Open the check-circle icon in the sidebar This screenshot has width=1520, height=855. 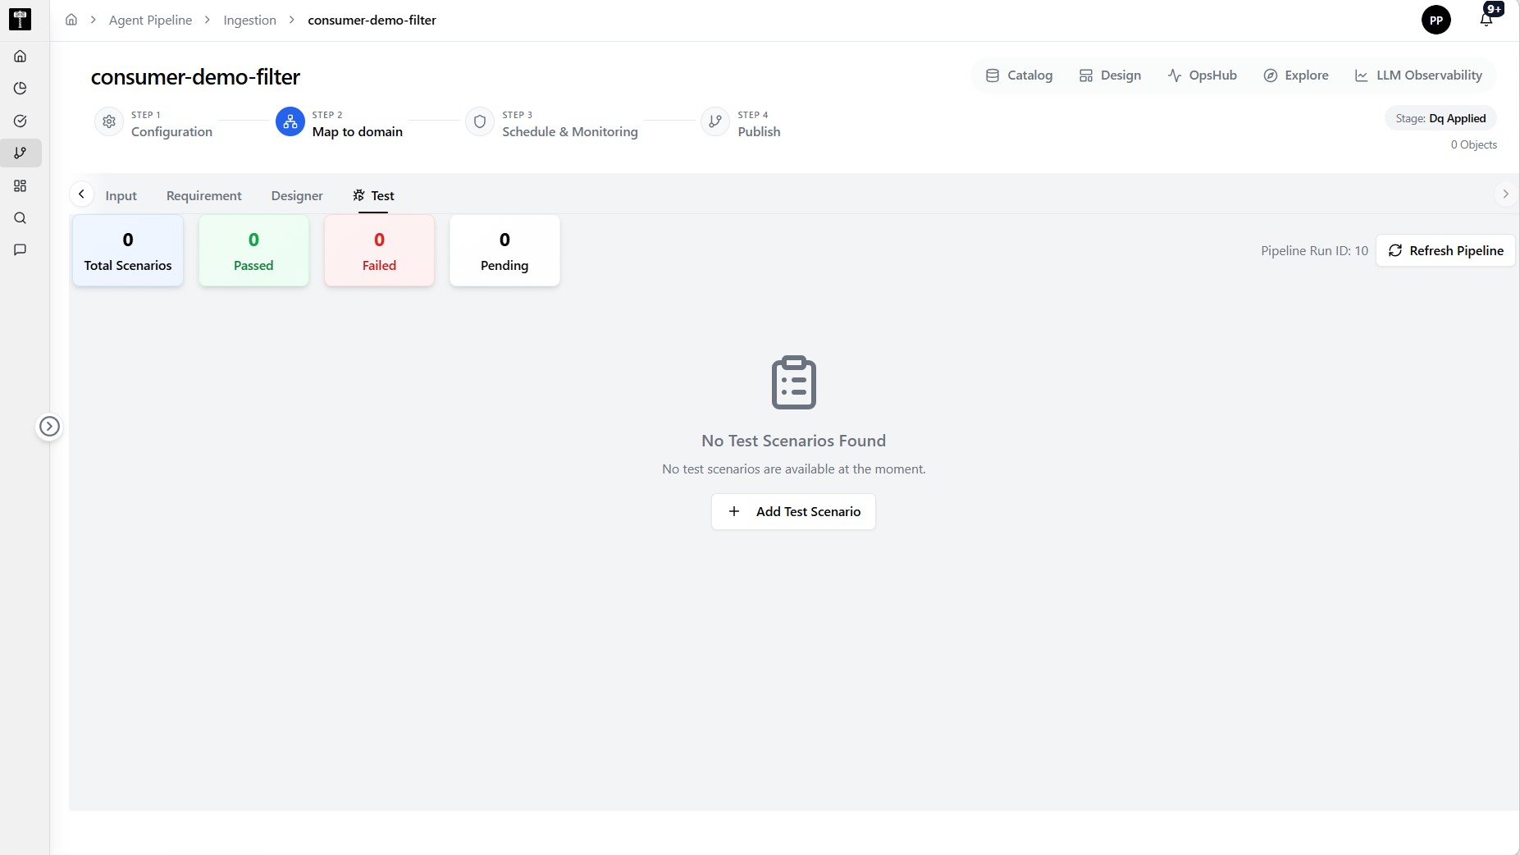pyautogui.click(x=21, y=121)
